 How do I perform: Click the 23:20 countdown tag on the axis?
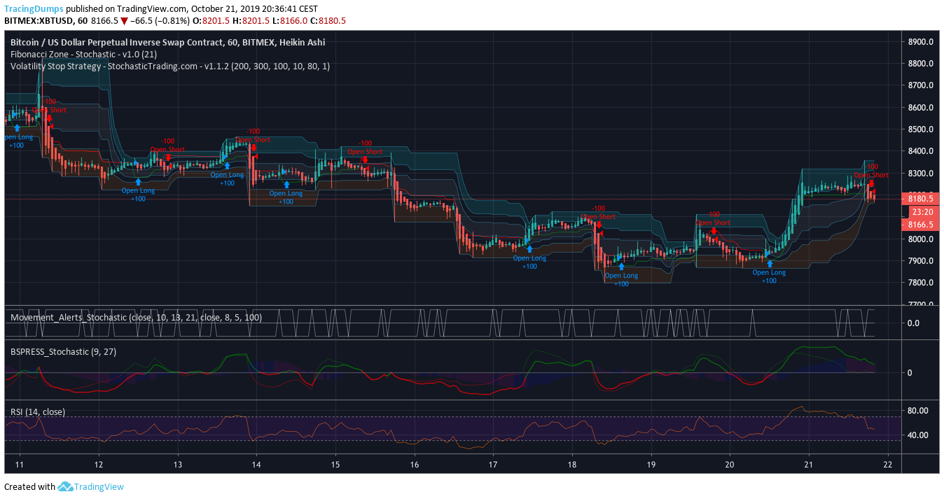coord(922,211)
